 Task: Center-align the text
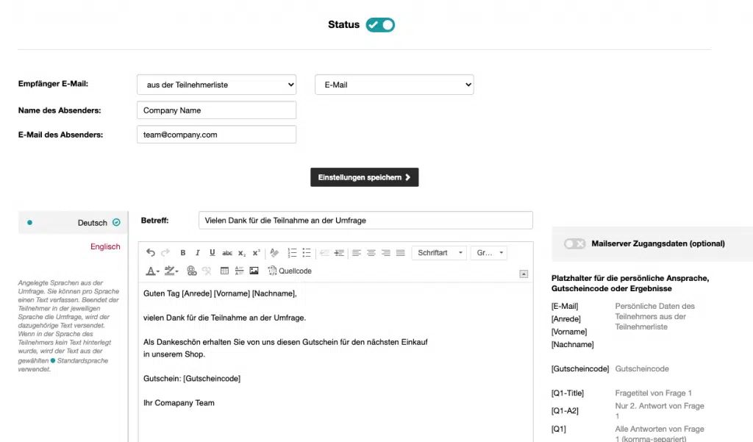point(371,253)
